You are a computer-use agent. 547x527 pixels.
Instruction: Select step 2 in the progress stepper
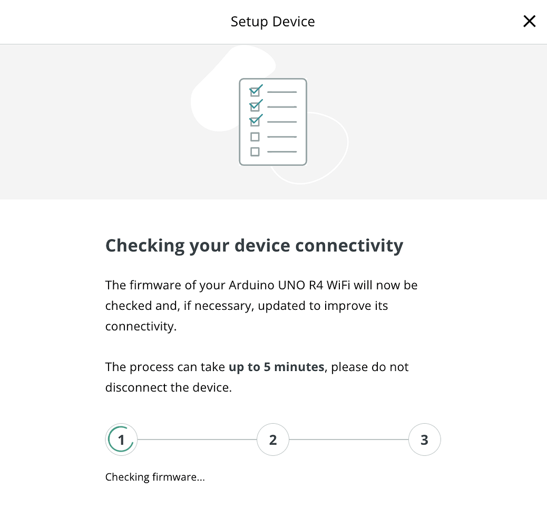point(273,439)
